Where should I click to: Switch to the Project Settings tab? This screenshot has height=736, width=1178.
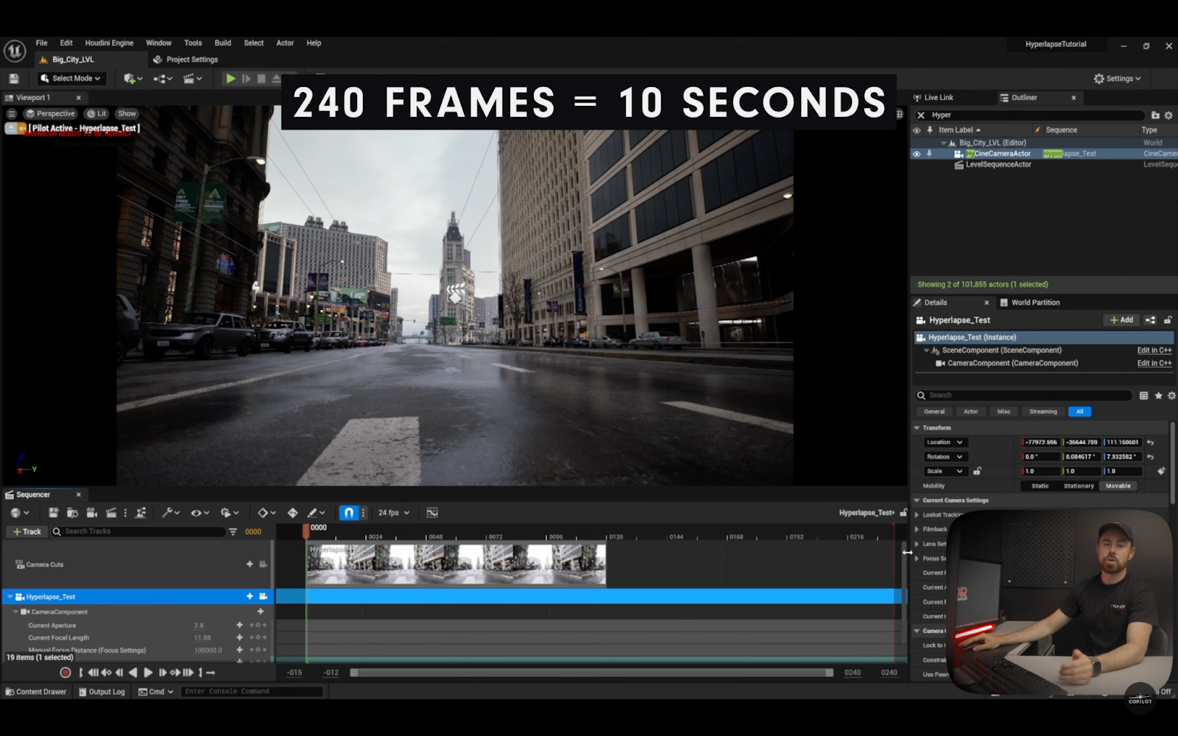tap(186, 60)
